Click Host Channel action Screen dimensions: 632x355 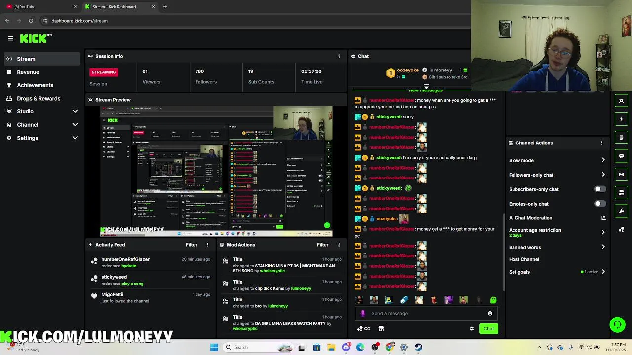[524, 259]
